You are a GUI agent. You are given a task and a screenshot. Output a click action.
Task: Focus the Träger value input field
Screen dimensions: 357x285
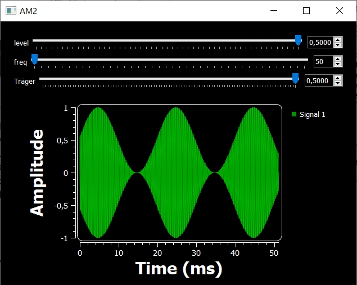pos(318,81)
